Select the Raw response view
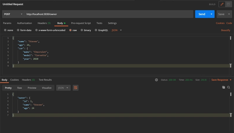 click(x=20, y=88)
